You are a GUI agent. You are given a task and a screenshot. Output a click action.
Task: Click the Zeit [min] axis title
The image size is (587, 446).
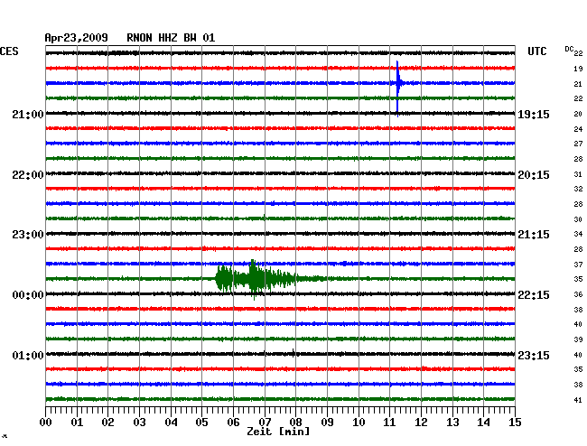278,432
